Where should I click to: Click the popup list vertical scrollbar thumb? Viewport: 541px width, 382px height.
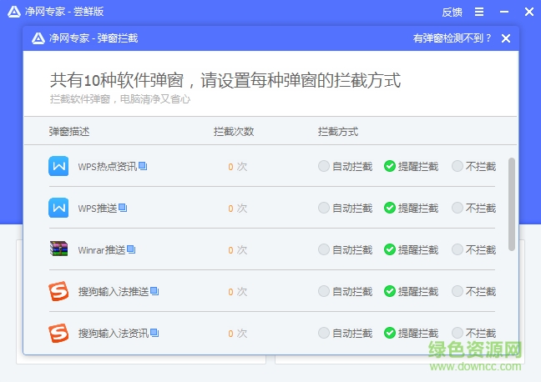(x=512, y=204)
